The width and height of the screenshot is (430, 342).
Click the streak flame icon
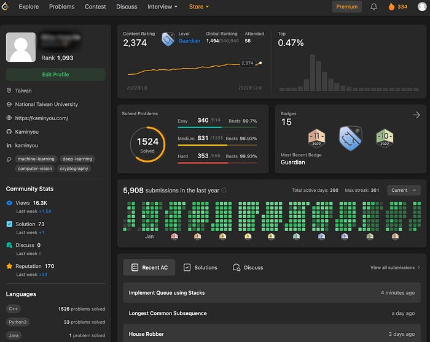(x=391, y=7)
